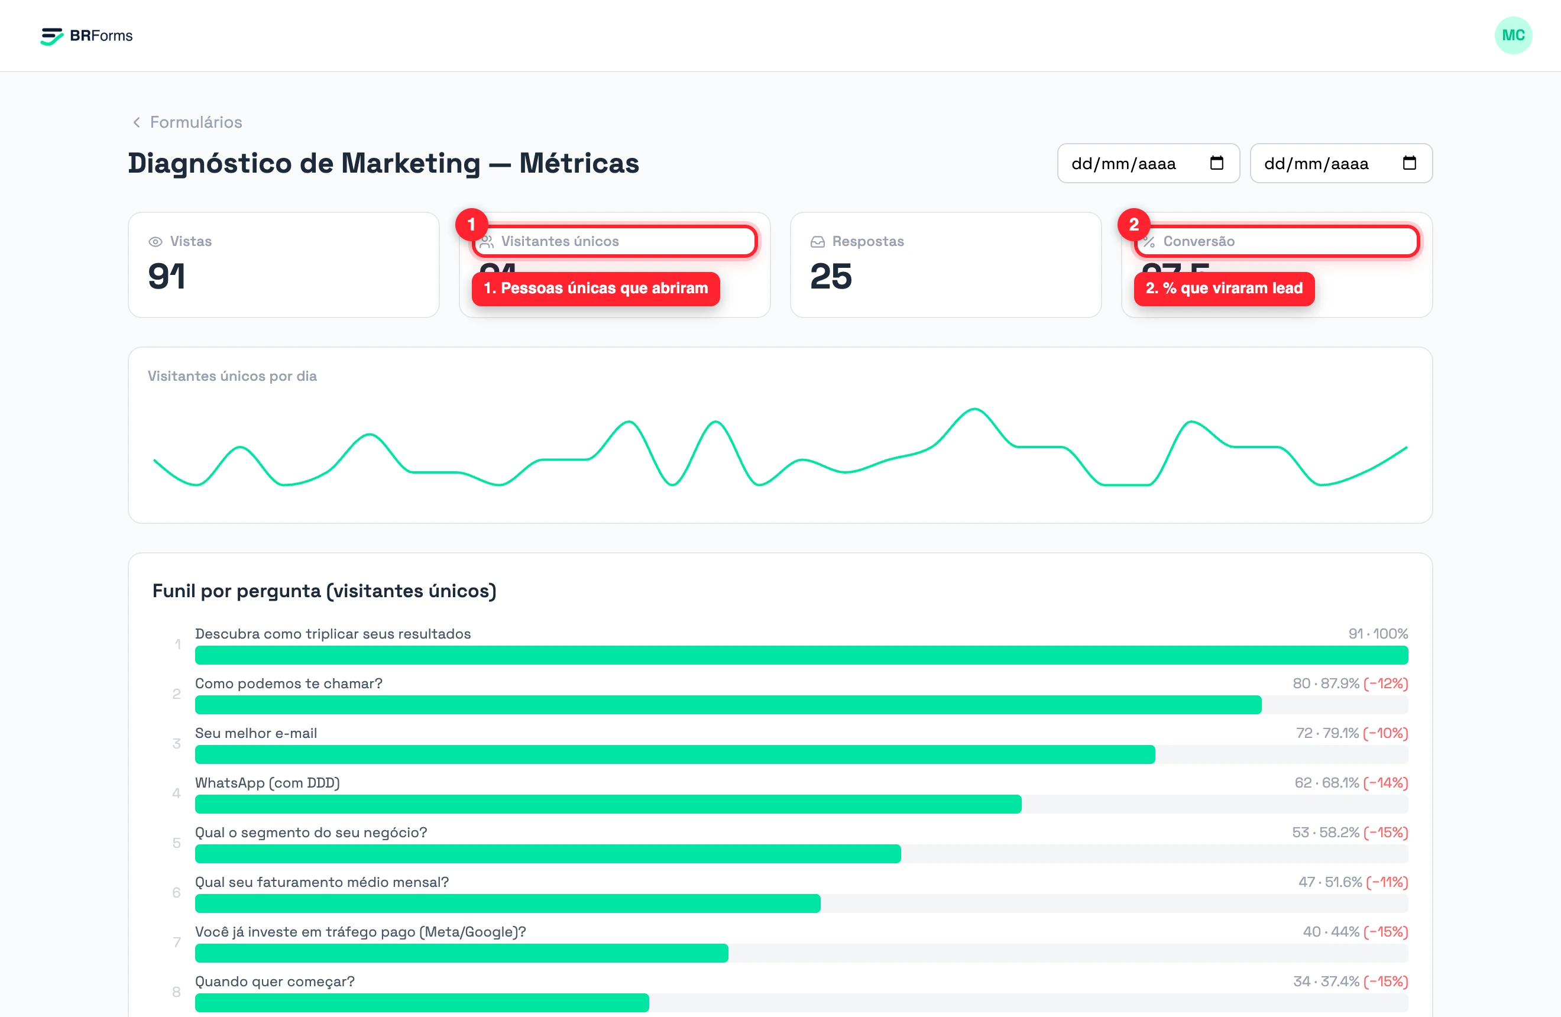Click the start date dd/mm/aaaa field
The height and width of the screenshot is (1017, 1561).
coord(1148,163)
